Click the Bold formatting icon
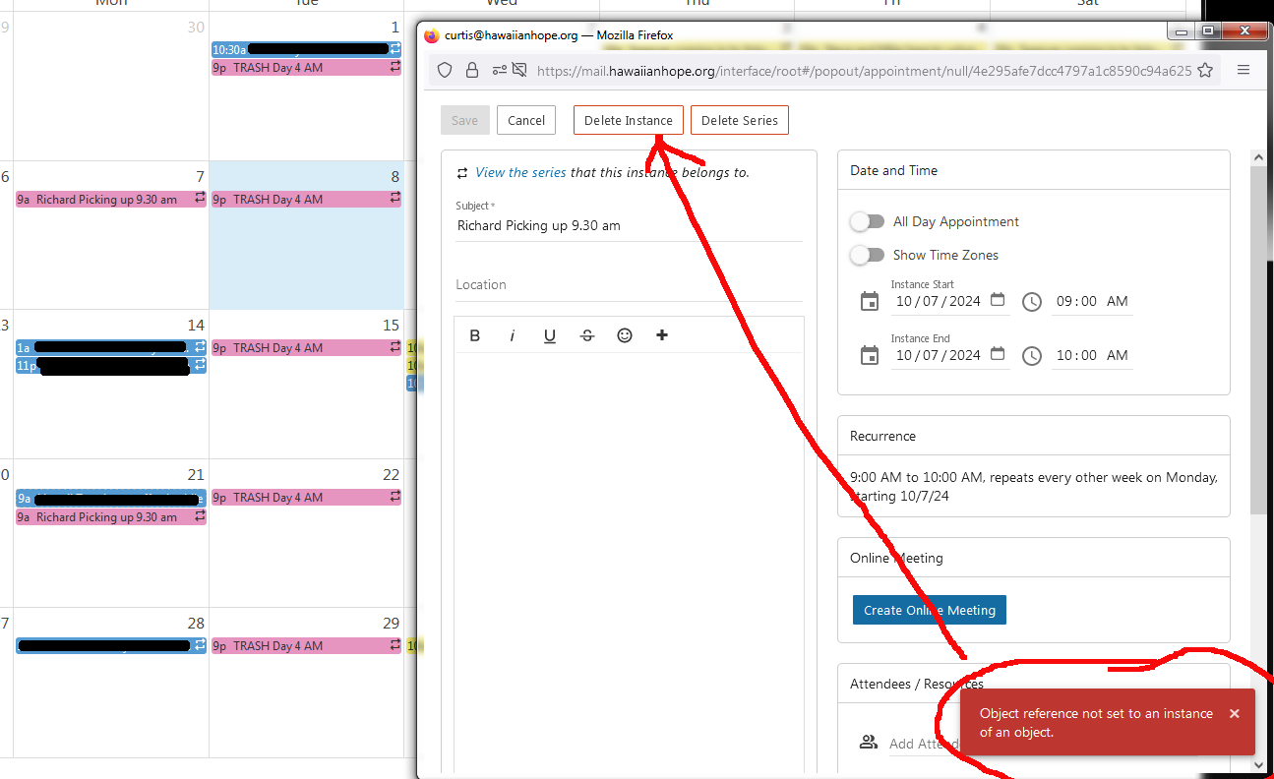The height and width of the screenshot is (779, 1274). click(x=475, y=335)
